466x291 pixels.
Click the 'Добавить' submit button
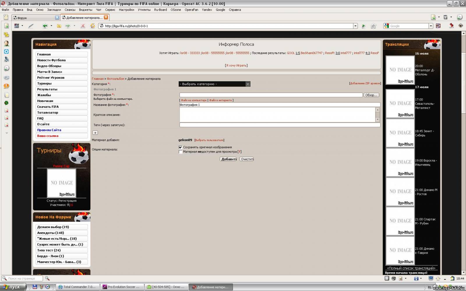(x=228, y=159)
